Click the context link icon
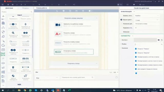Screen dimensions: 164x92 point(159,40)
